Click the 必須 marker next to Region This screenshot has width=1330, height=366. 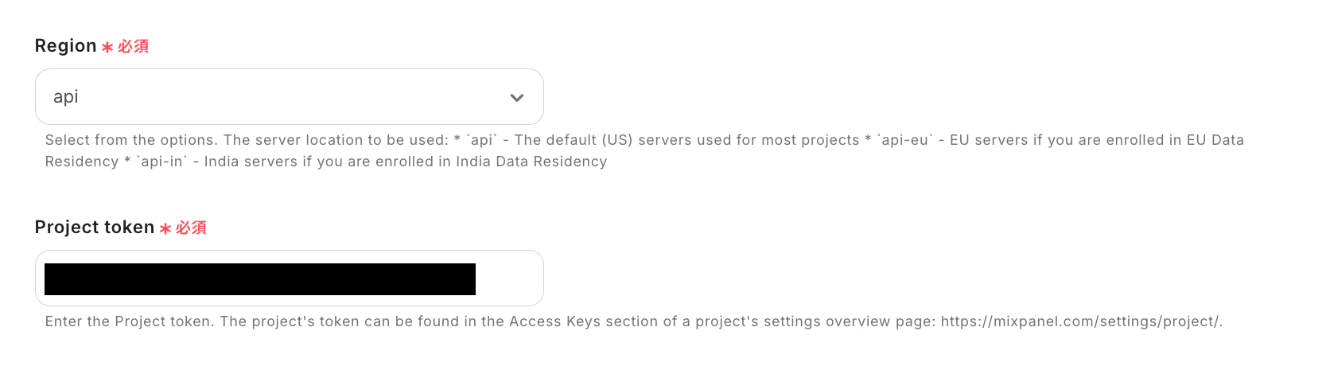point(134,47)
